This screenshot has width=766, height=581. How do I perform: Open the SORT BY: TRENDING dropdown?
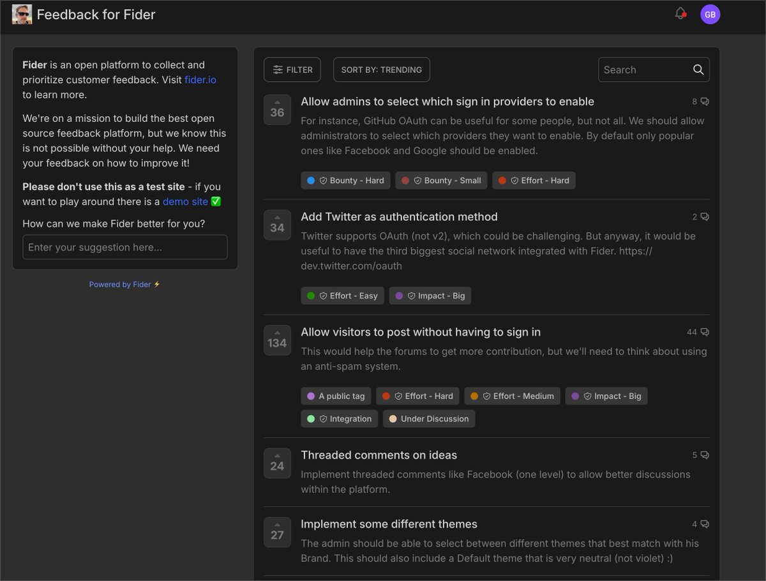tap(381, 70)
